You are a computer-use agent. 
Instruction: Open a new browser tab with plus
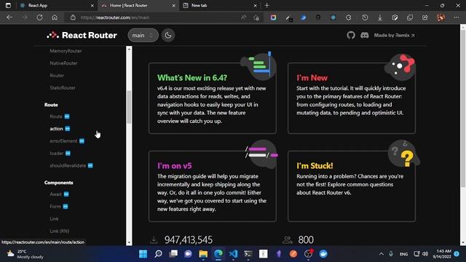pyautogui.click(x=267, y=5)
